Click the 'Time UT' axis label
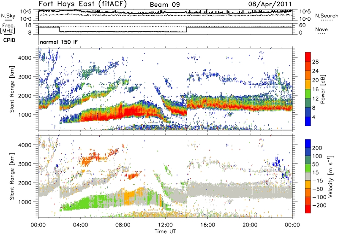Image resolution: width=338 pixels, height=234 pixels. tap(165, 231)
